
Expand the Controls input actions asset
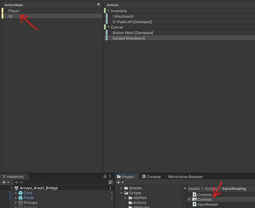[189, 199]
